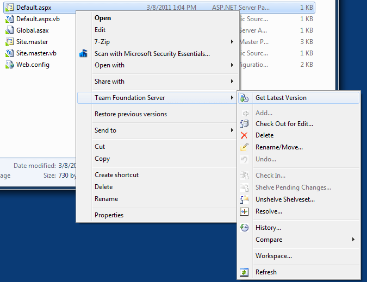Click the Default.aspx file icon

tap(9, 8)
